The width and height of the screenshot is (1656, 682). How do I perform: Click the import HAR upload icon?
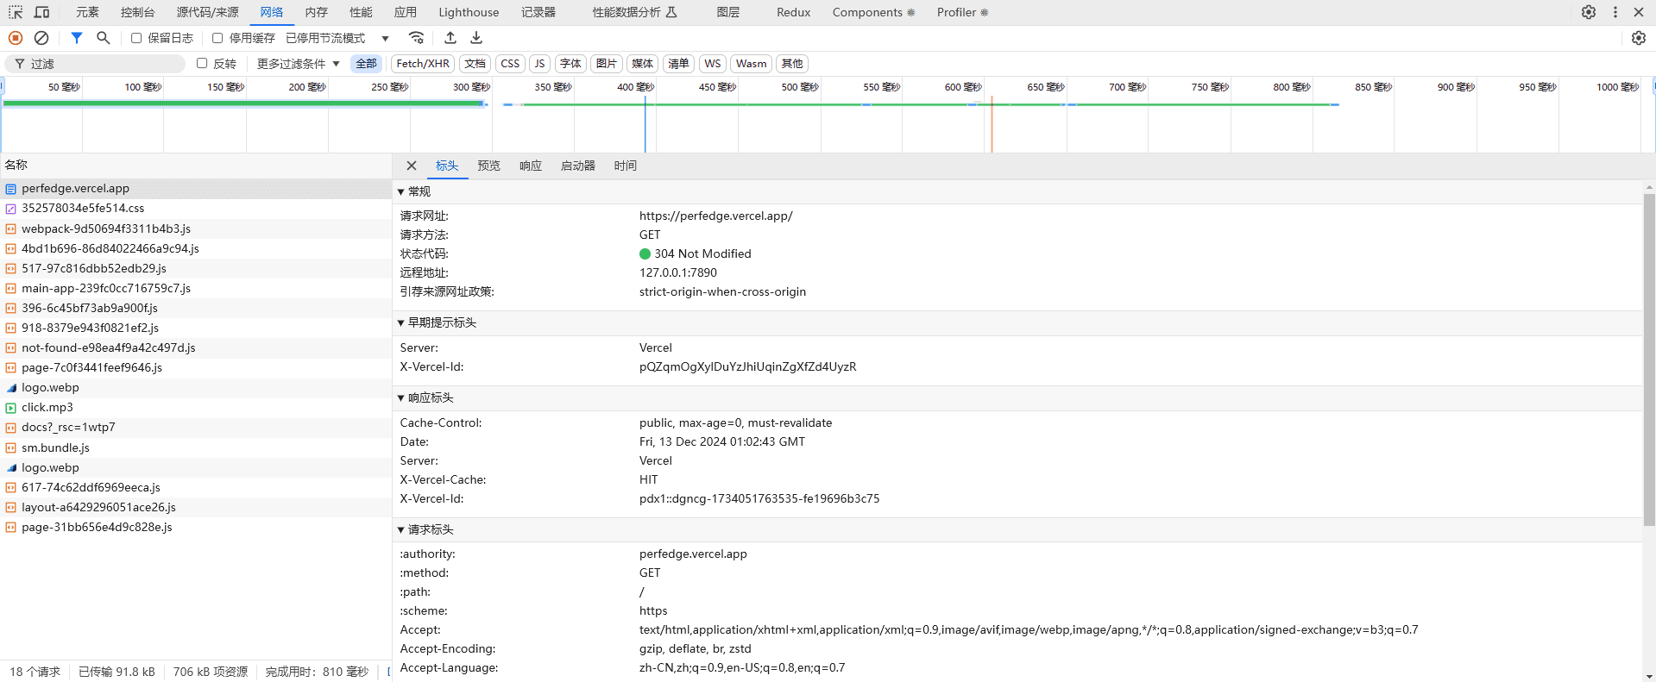tap(450, 38)
